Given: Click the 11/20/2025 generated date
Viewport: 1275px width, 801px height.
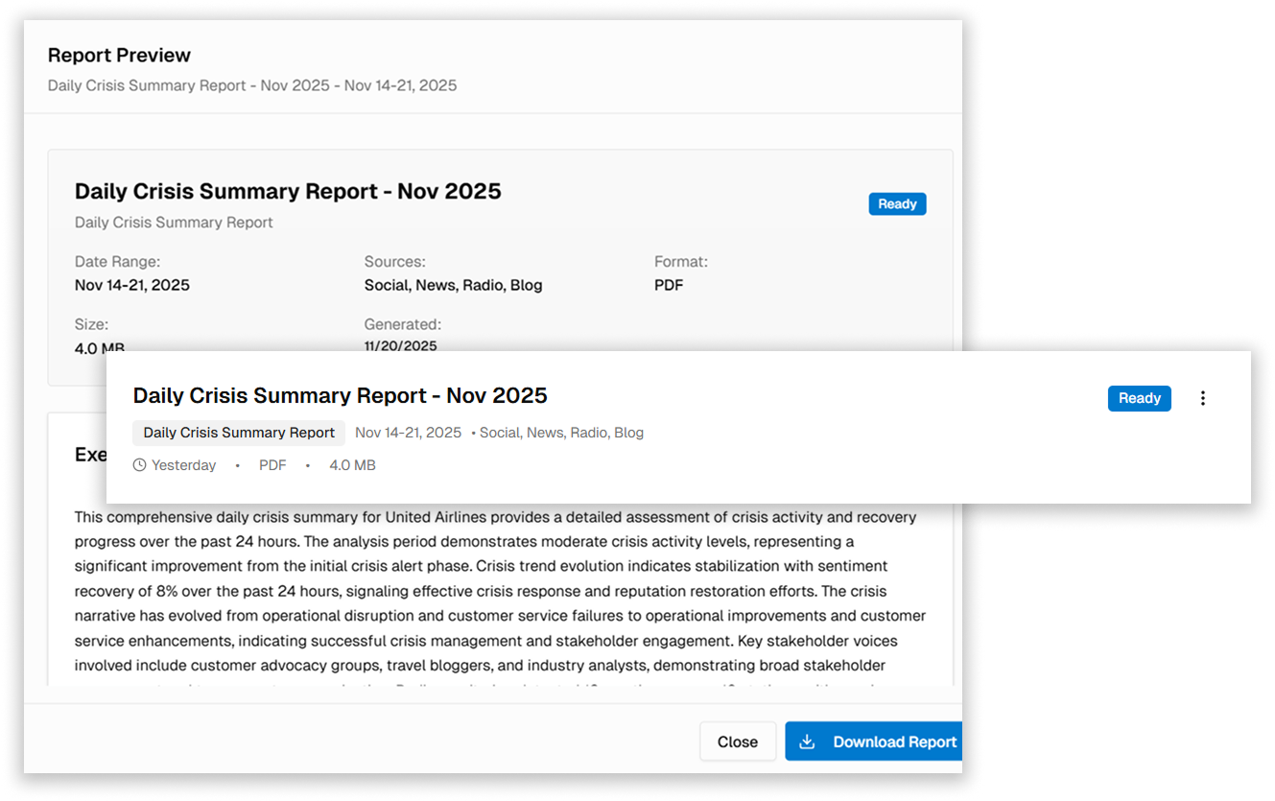Looking at the screenshot, I should coord(400,346).
